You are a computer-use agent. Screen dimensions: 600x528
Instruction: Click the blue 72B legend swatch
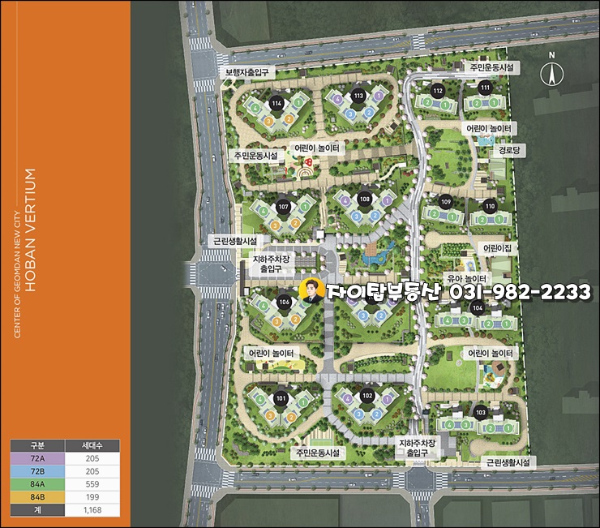(37, 471)
